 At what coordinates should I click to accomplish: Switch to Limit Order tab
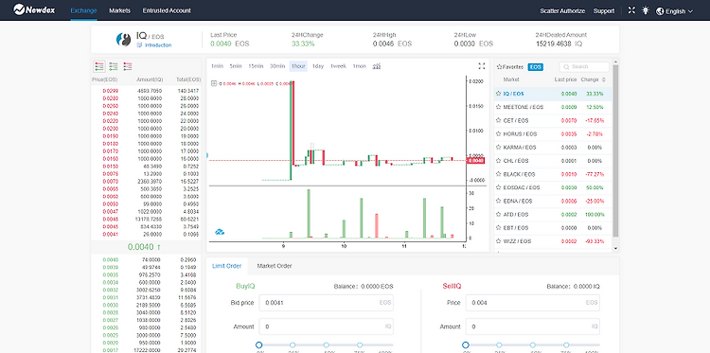point(227,266)
